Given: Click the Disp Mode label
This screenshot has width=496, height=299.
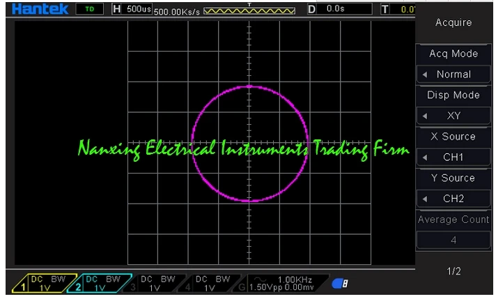Looking at the screenshot, I should 454,95.
